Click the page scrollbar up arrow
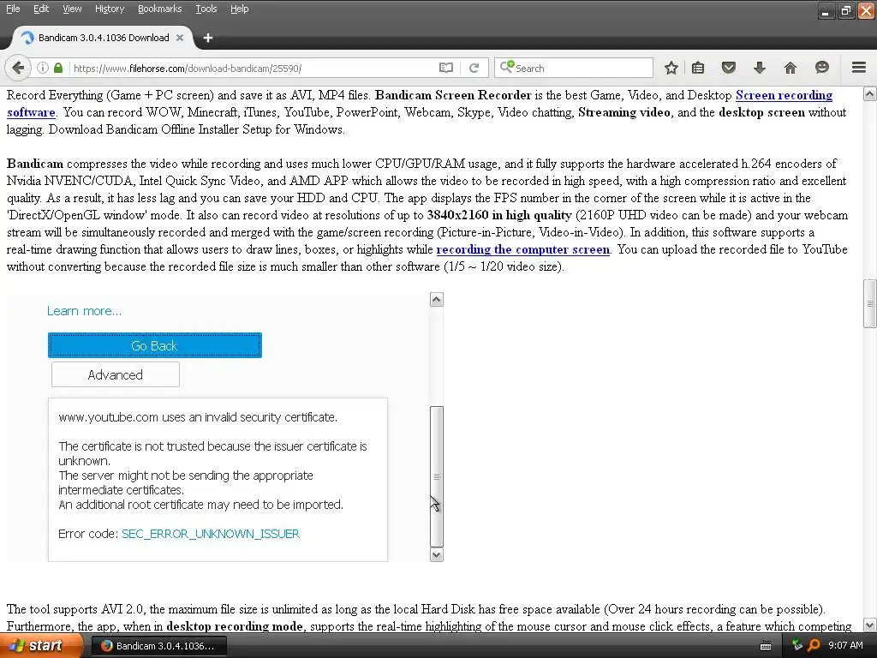The image size is (877, 658). click(x=869, y=94)
